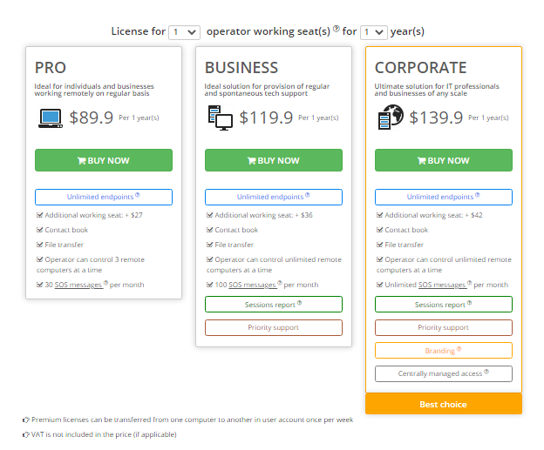
Task: Click BUY NOW for the PRO plan
Action: coord(104,160)
